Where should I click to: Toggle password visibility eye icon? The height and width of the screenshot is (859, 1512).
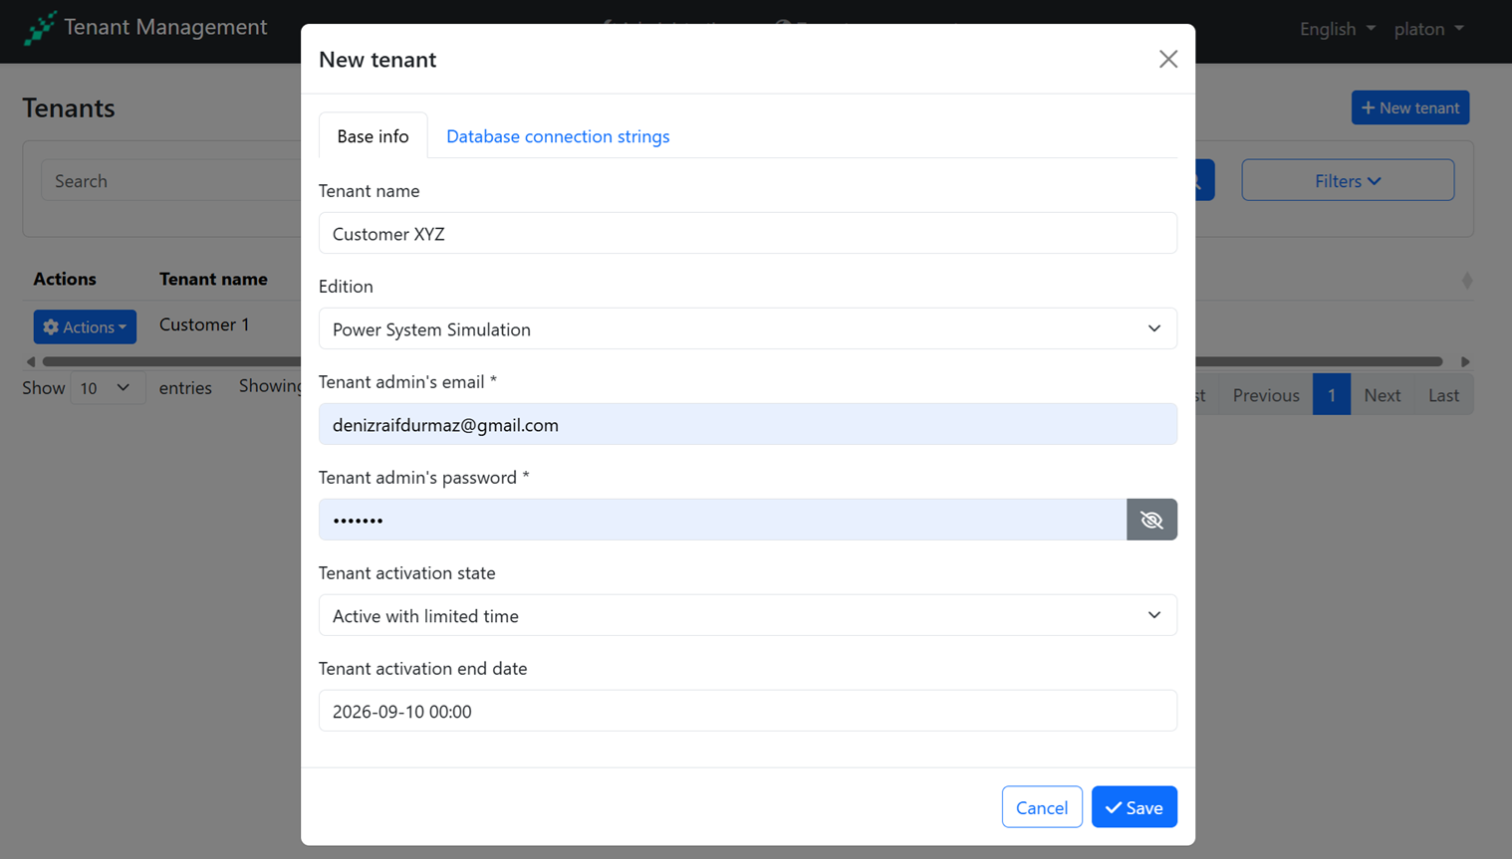pos(1151,520)
